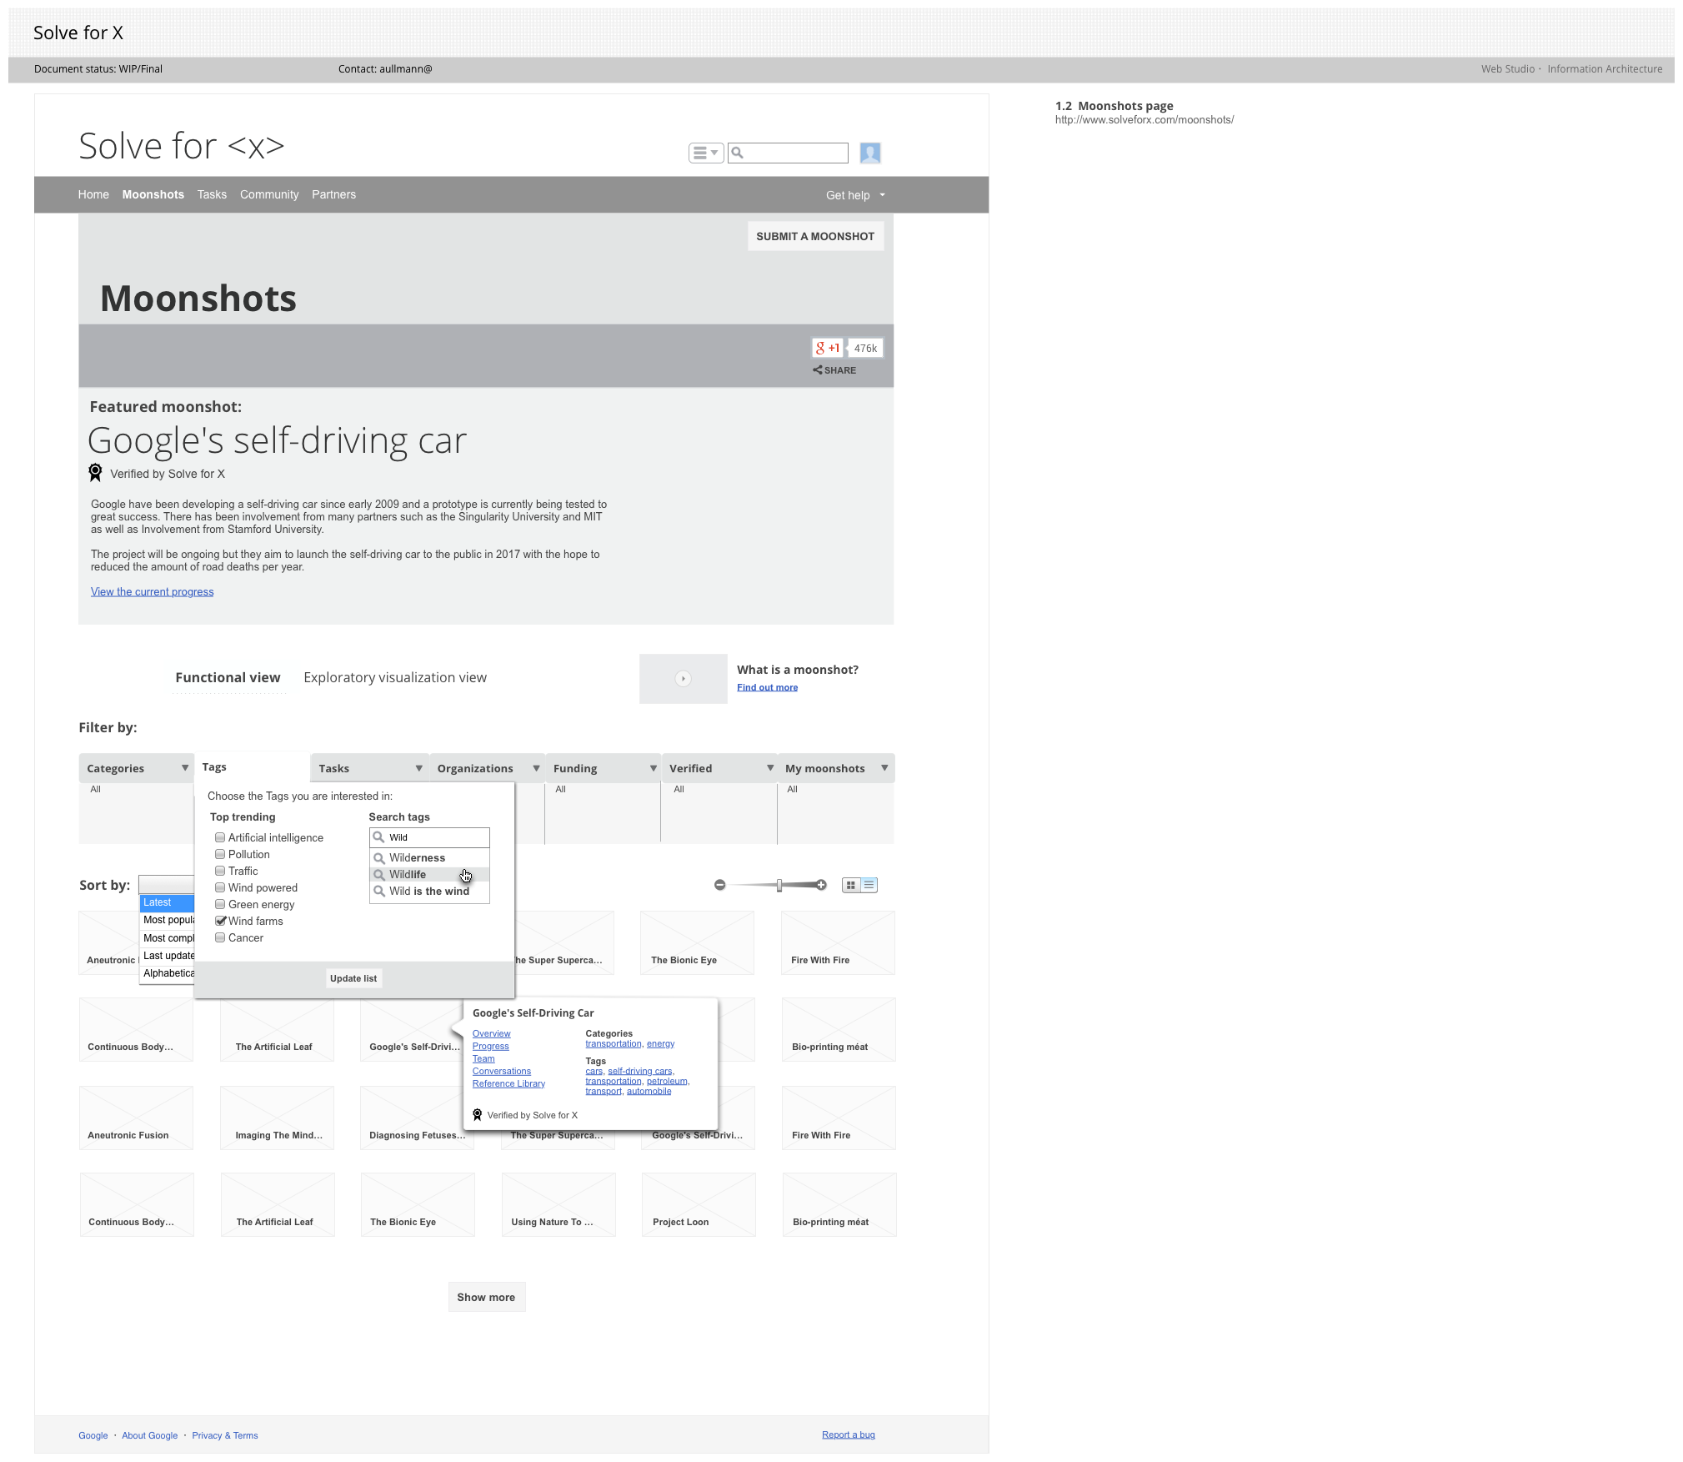Click the zoom-in plus icon
The height and width of the screenshot is (1462, 1683).
coord(821,885)
